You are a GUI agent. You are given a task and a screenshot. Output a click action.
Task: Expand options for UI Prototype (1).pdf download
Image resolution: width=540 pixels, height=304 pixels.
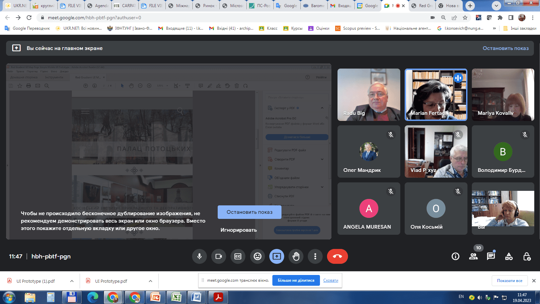[x=72, y=281]
